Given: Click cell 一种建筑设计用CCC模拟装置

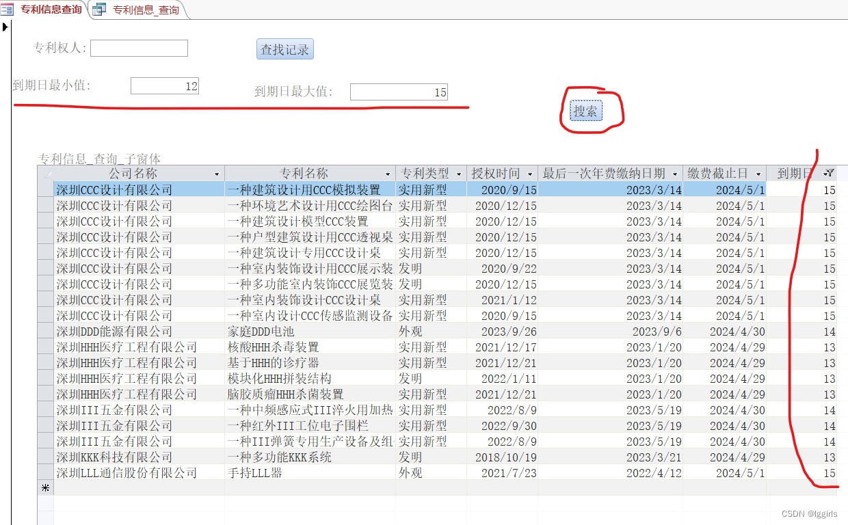Looking at the screenshot, I should pos(310,190).
